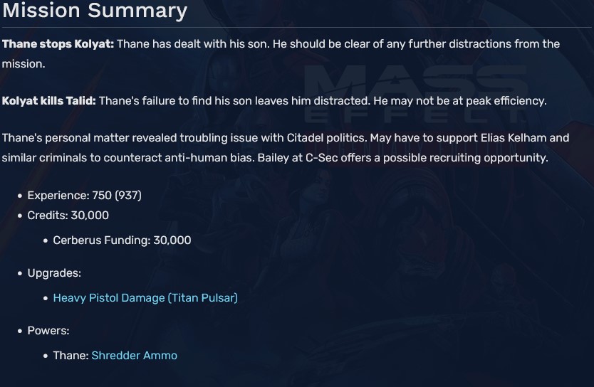Click the Experience: 750 (937) list item

pyautogui.click(x=84, y=196)
